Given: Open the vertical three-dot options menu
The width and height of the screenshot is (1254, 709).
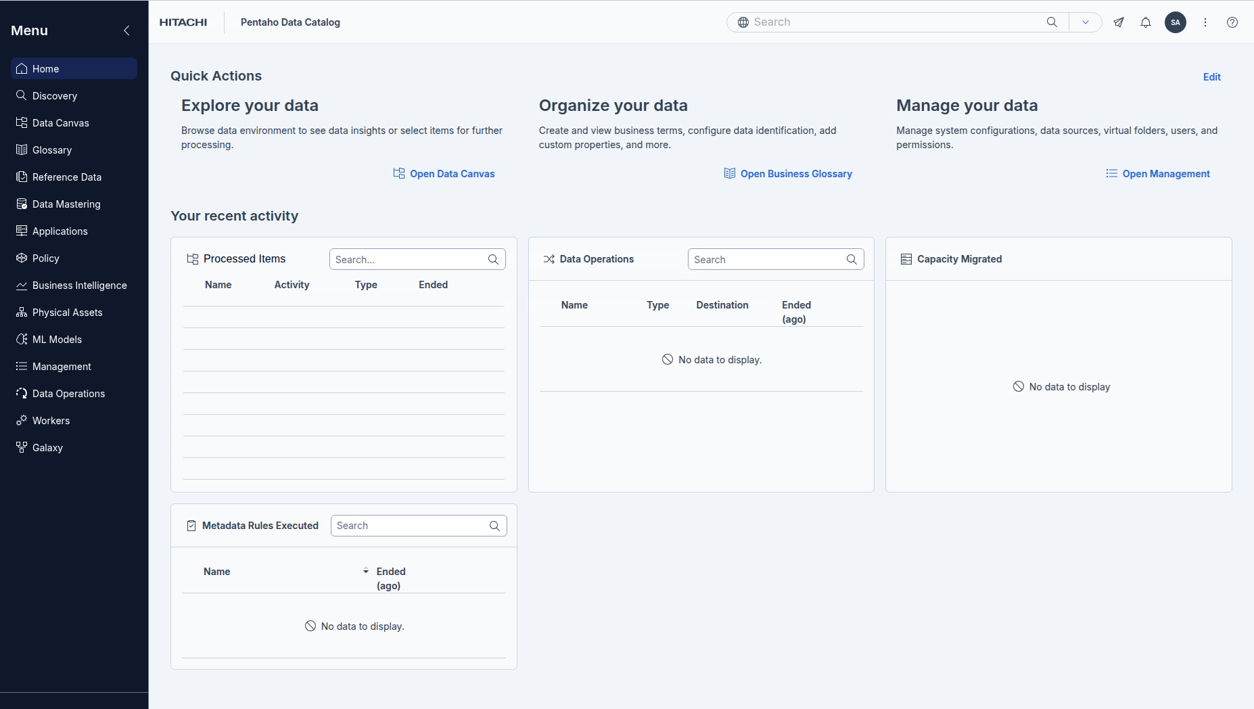Looking at the screenshot, I should [x=1205, y=22].
